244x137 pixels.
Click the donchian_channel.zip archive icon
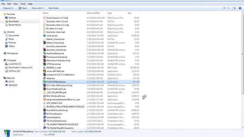point(44,50)
